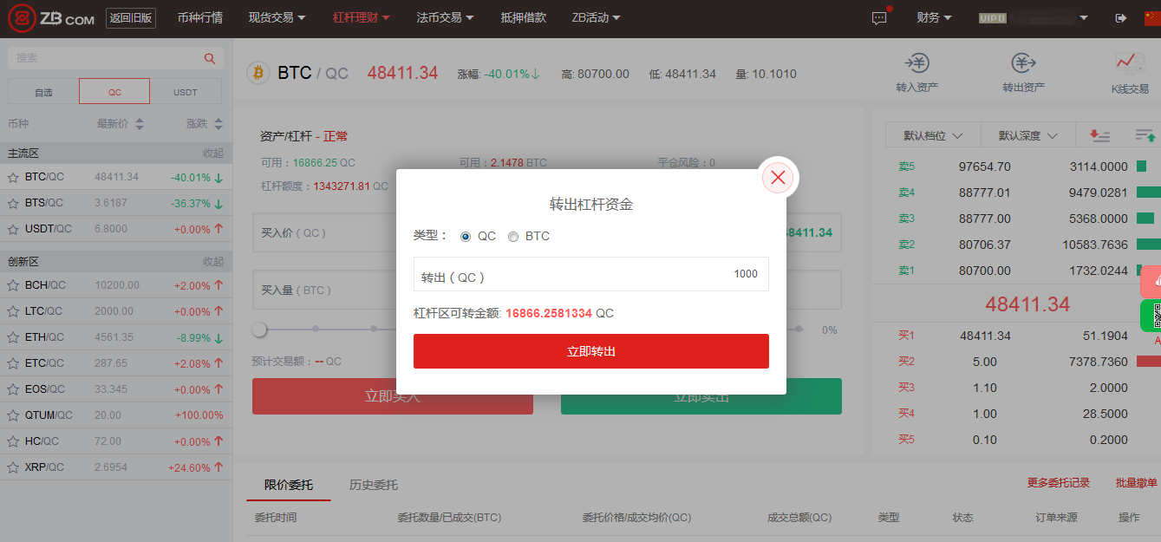Image resolution: width=1161 pixels, height=542 pixels.
Task: Open the 默认深度 dropdown
Action: point(1027,136)
